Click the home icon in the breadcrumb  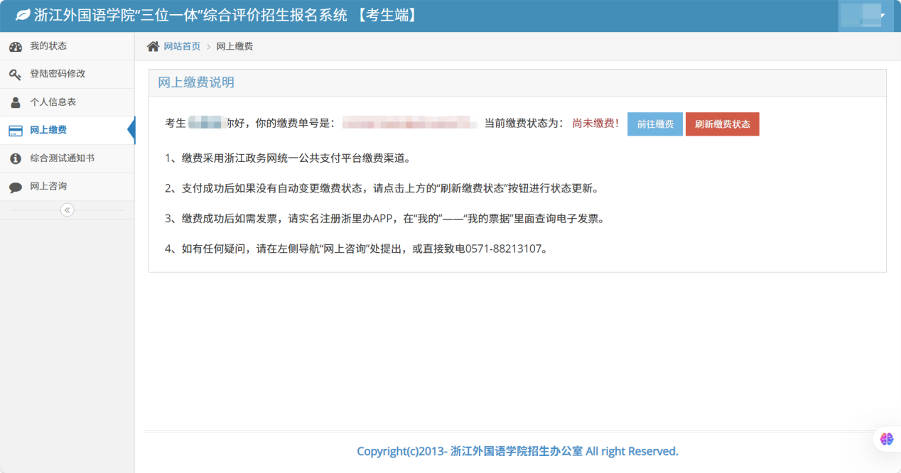point(152,45)
